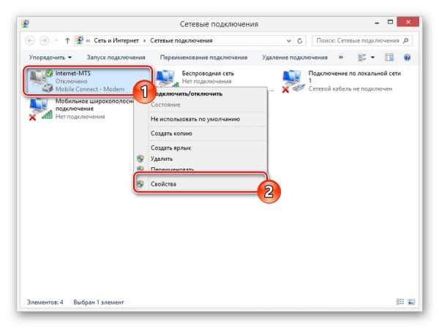The height and width of the screenshot is (328, 439).
Task: Open the 'Упорядочить' dropdown menu
Action: click(50, 57)
